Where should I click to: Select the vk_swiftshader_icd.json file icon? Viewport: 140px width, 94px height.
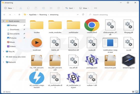[x=73, y=78]
